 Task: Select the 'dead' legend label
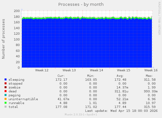12,91
